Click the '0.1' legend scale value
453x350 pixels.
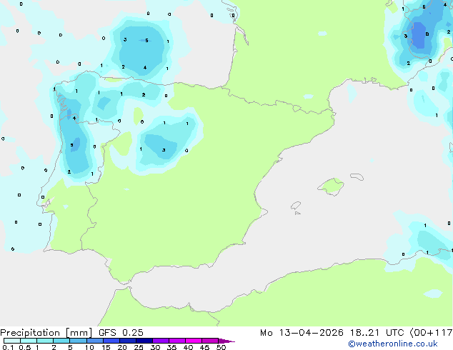click(8, 347)
